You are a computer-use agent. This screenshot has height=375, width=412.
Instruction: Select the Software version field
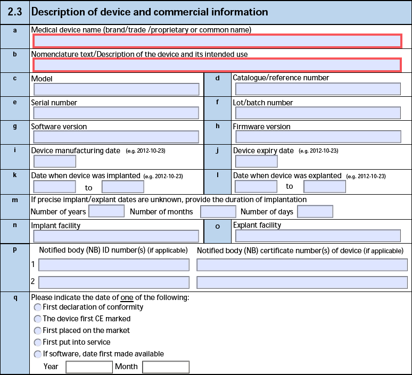(x=116, y=137)
